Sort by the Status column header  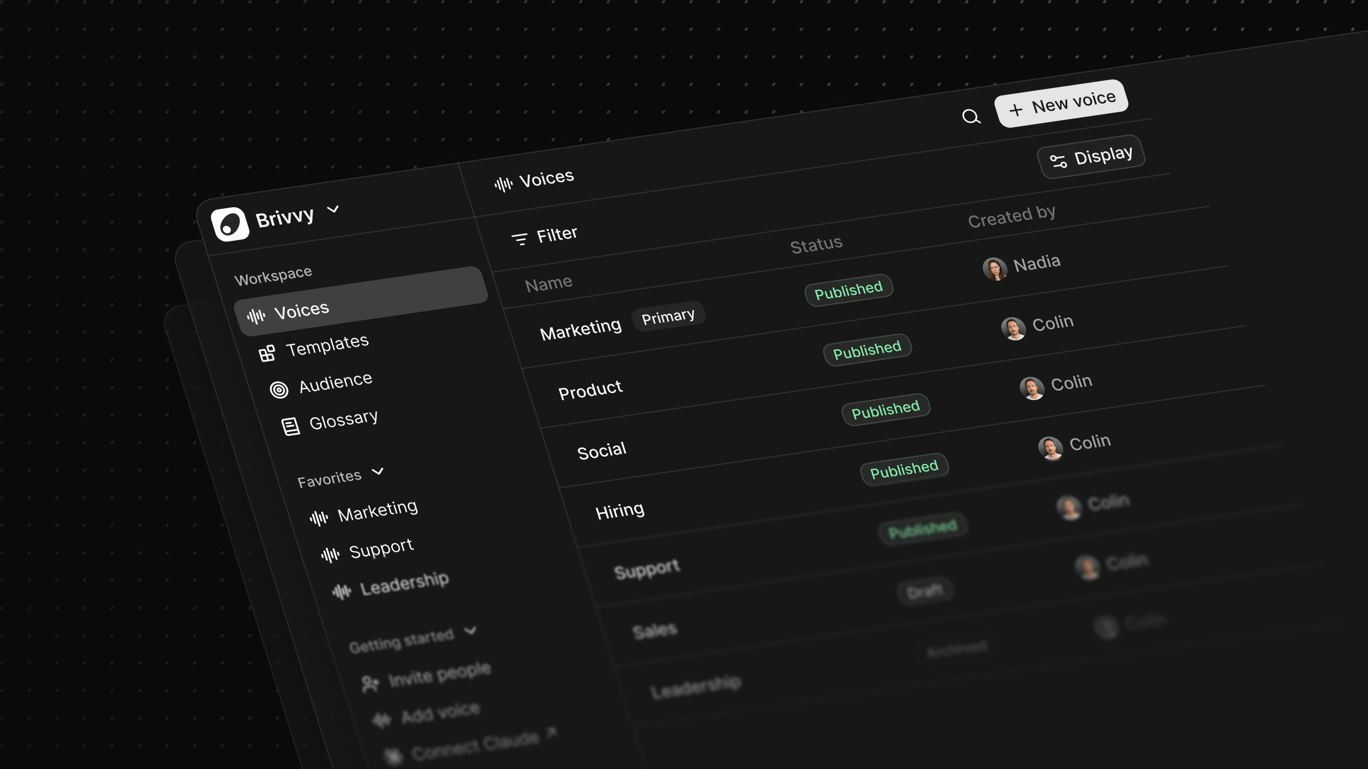pyautogui.click(x=816, y=245)
